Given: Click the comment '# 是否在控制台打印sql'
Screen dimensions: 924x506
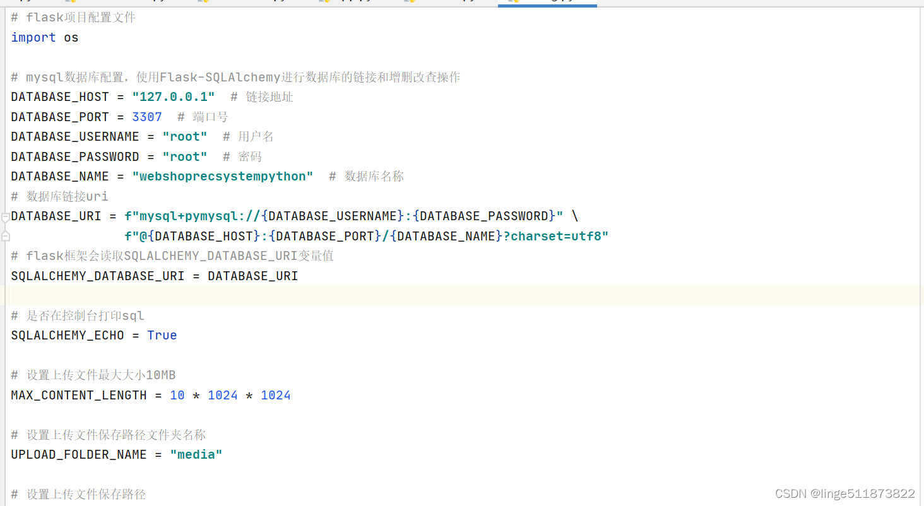Looking at the screenshot, I should coord(78,315).
